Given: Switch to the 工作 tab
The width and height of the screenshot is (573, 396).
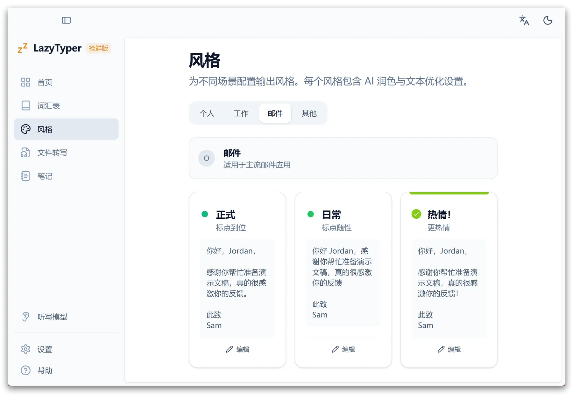Looking at the screenshot, I should [x=241, y=113].
